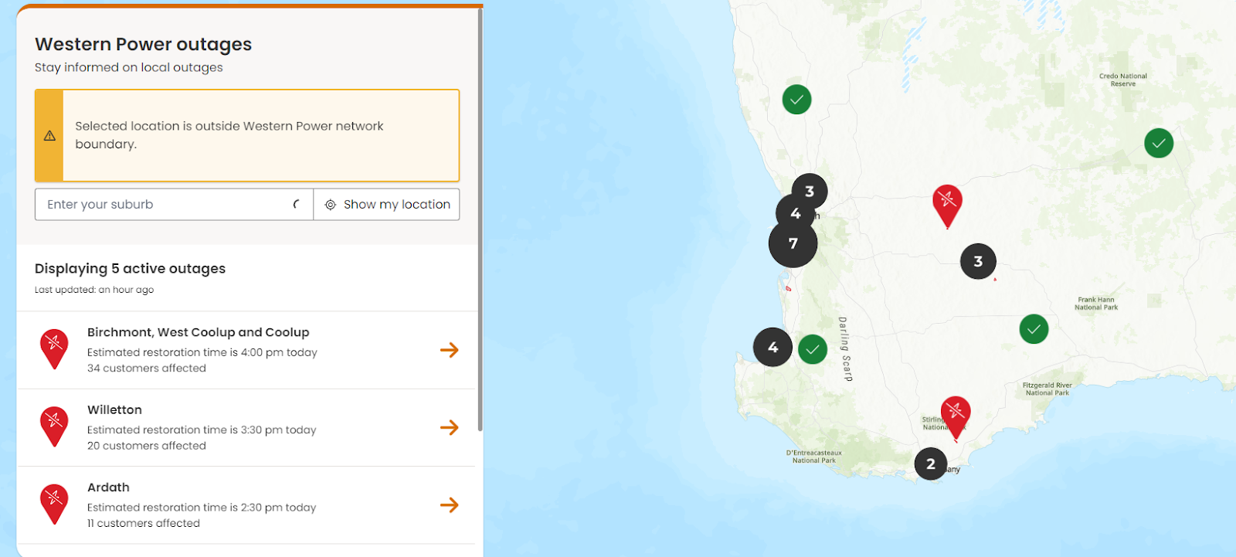Click the red outage pin beside Ardath listing
Image resolution: width=1236 pixels, height=557 pixels.
54,504
